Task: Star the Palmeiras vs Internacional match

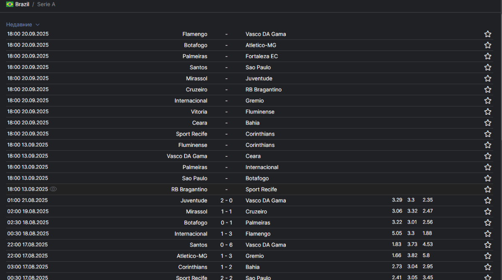Action: click(x=487, y=167)
